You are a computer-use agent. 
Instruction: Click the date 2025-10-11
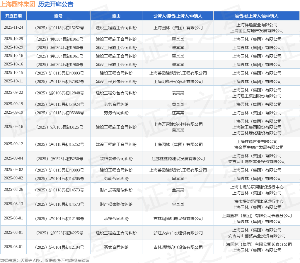[13, 81]
